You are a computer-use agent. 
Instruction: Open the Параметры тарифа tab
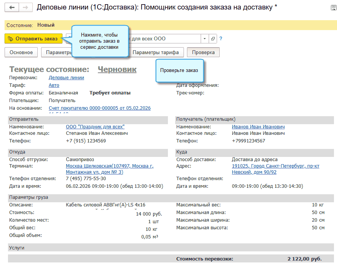(156, 53)
